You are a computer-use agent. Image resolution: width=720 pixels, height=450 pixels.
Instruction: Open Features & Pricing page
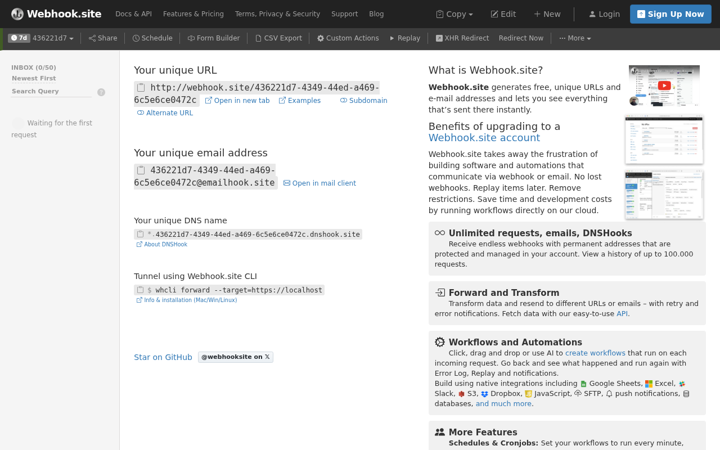tap(193, 14)
